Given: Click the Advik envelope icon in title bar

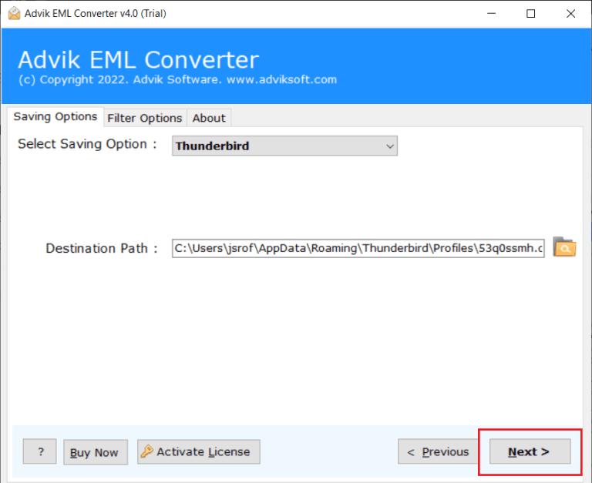Looking at the screenshot, I should (x=14, y=14).
